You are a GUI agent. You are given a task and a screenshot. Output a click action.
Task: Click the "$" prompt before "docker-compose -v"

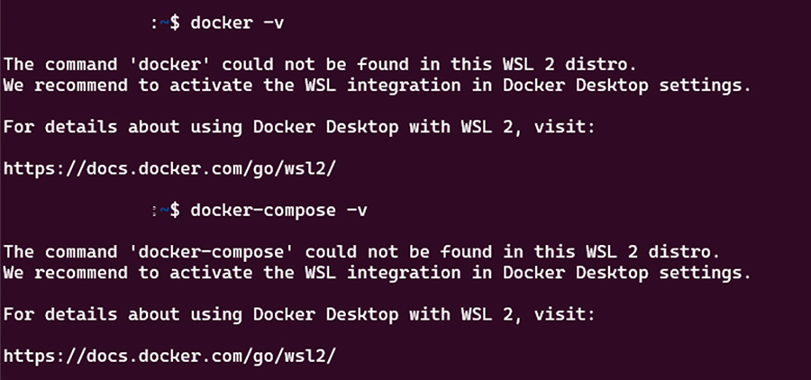pyautogui.click(x=174, y=209)
